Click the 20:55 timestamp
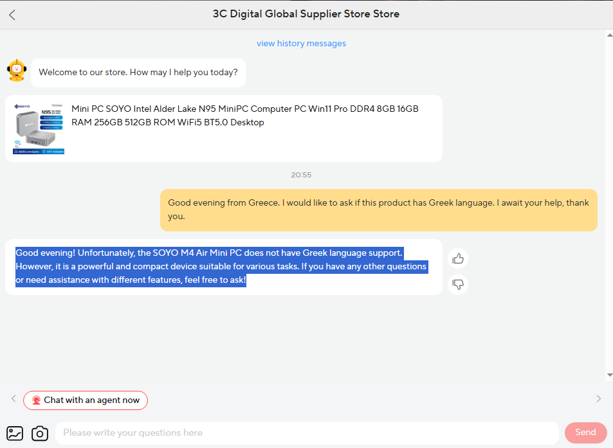Viewport: 613px width, 448px height. coord(301,175)
